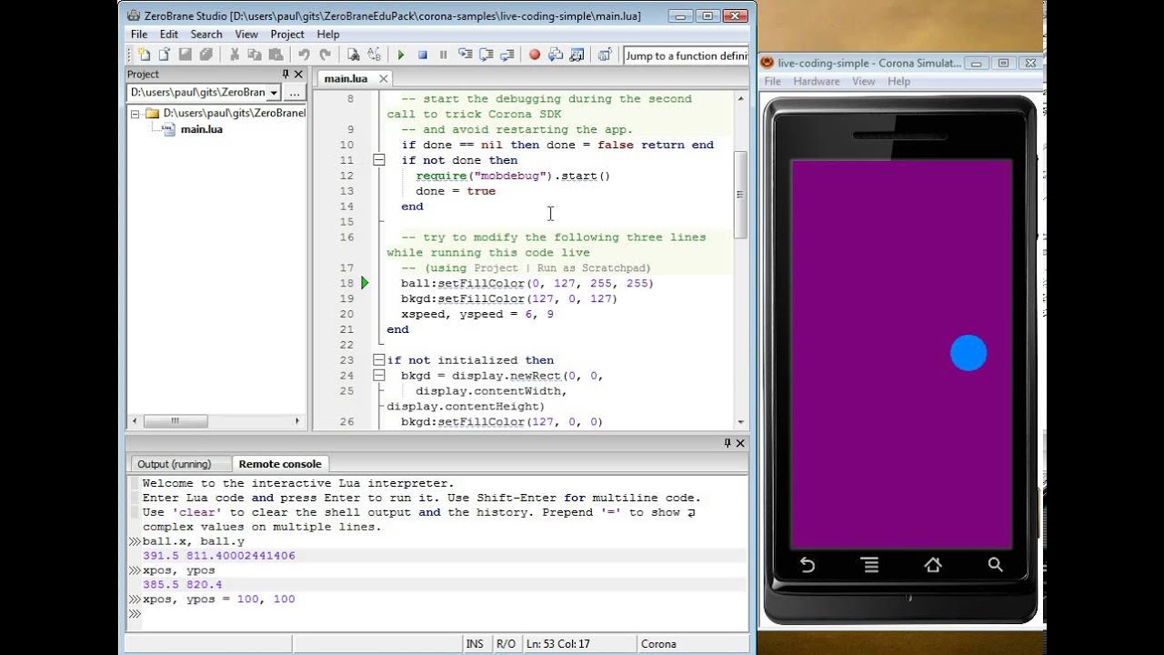1164x655 pixels.
Task: Switch to the Remote console tab
Action: pyautogui.click(x=280, y=464)
